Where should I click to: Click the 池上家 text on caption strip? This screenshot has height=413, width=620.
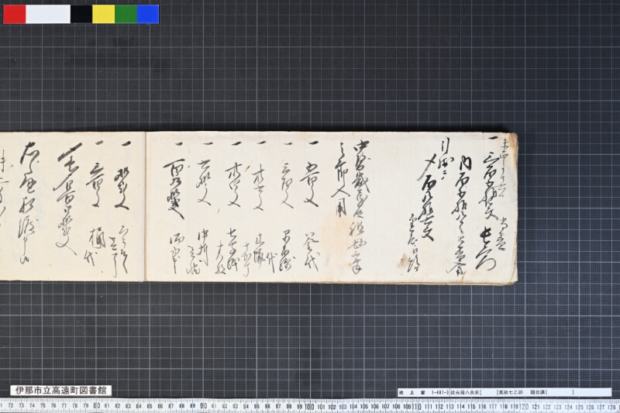(412, 392)
